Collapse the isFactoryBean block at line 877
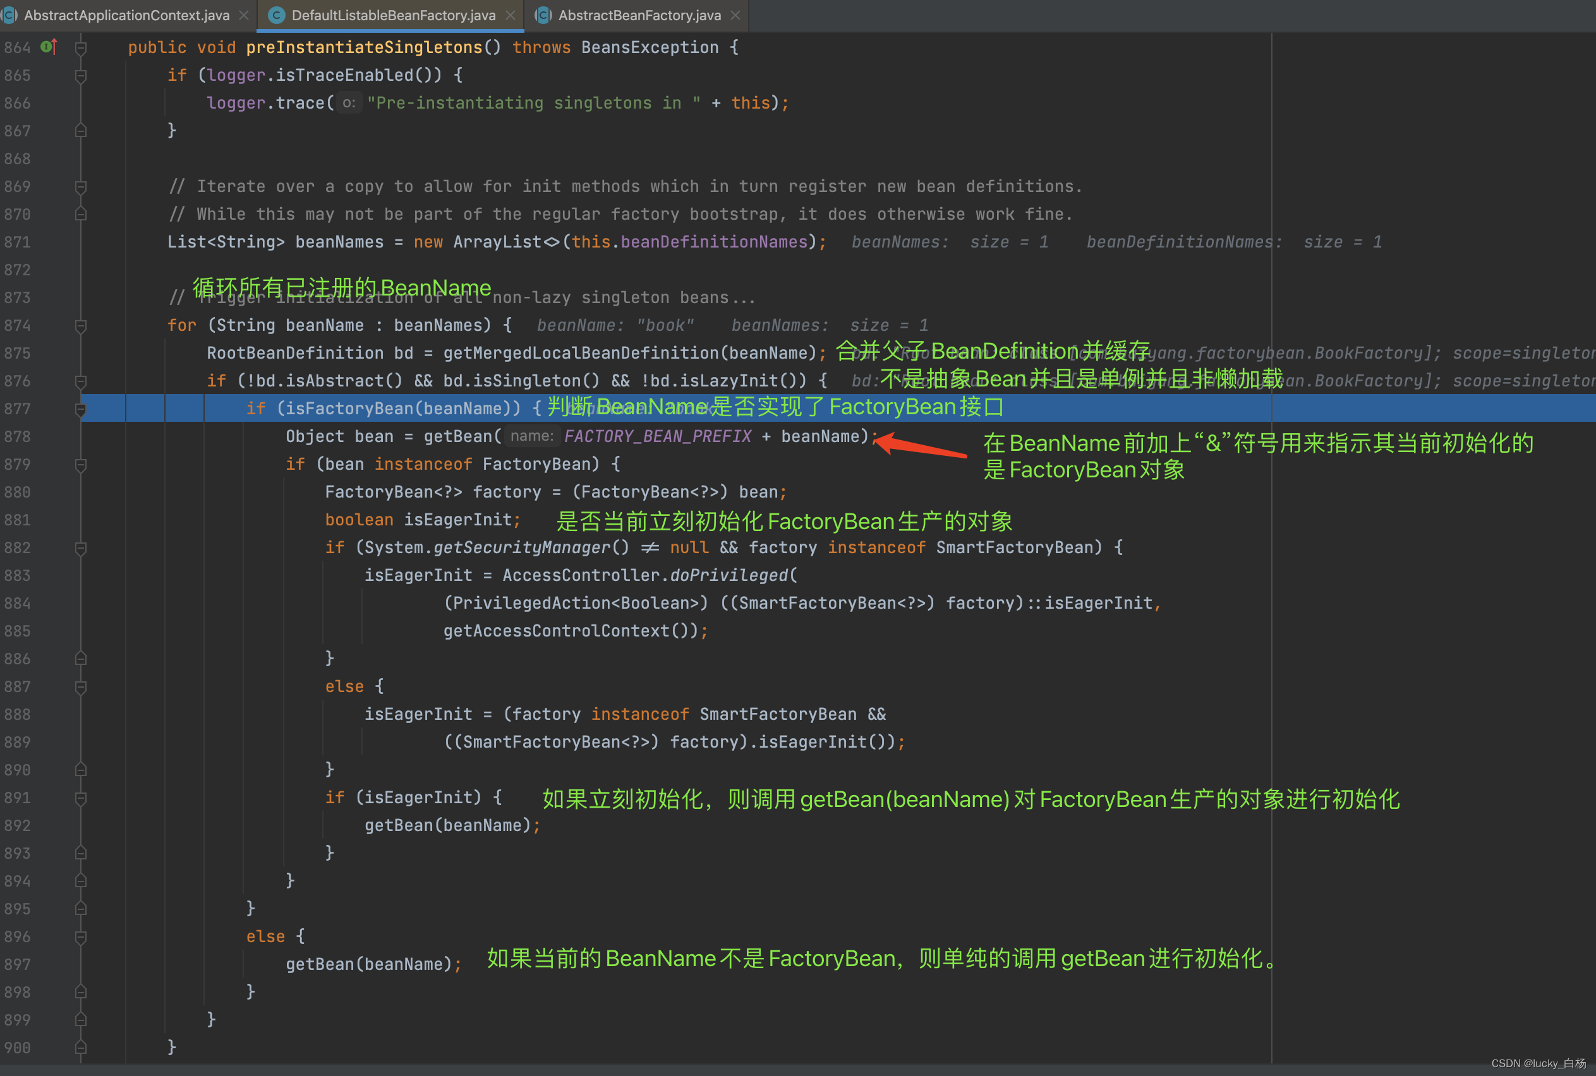The image size is (1596, 1076). [80, 410]
